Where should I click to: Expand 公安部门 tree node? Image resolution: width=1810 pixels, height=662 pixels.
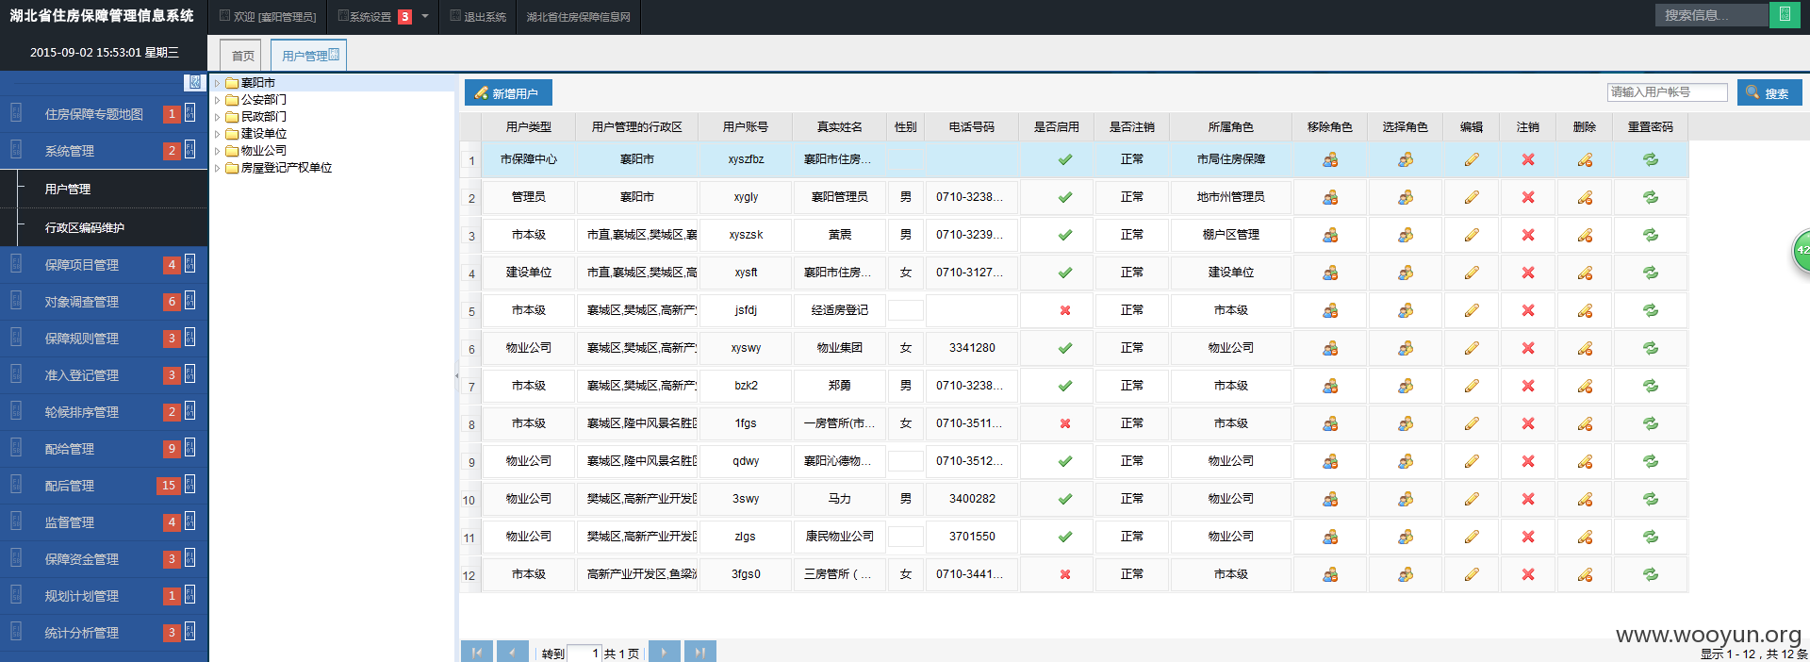(217, 100)
